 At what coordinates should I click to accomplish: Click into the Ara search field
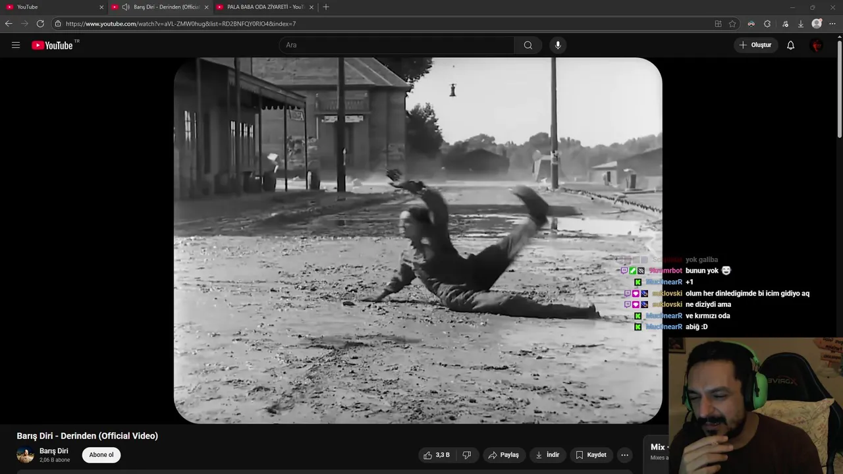tap(396, 45)
